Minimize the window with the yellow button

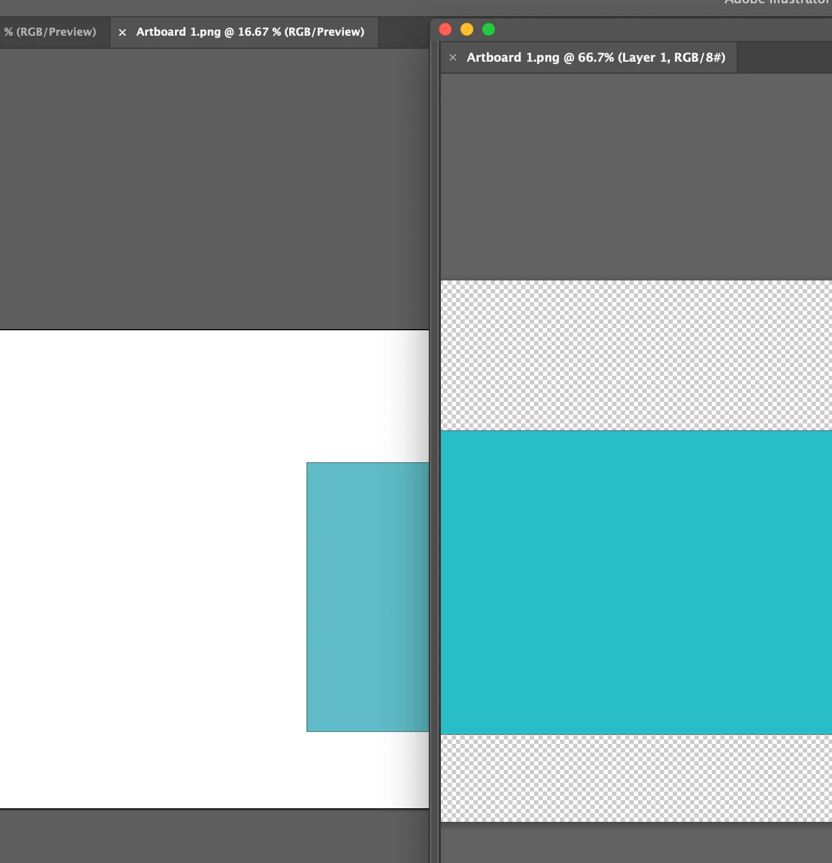click(x=467, y=29)
